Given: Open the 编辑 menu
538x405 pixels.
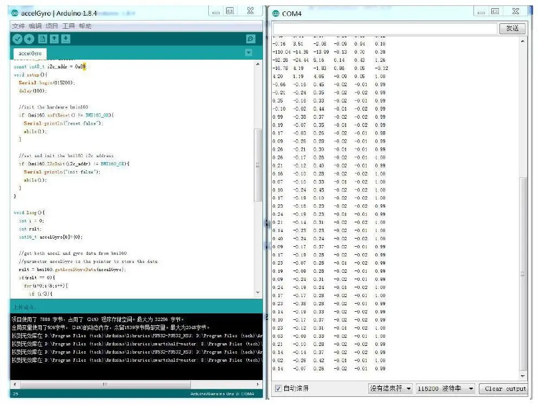Looking at the screenshot, I should [35, 26].
